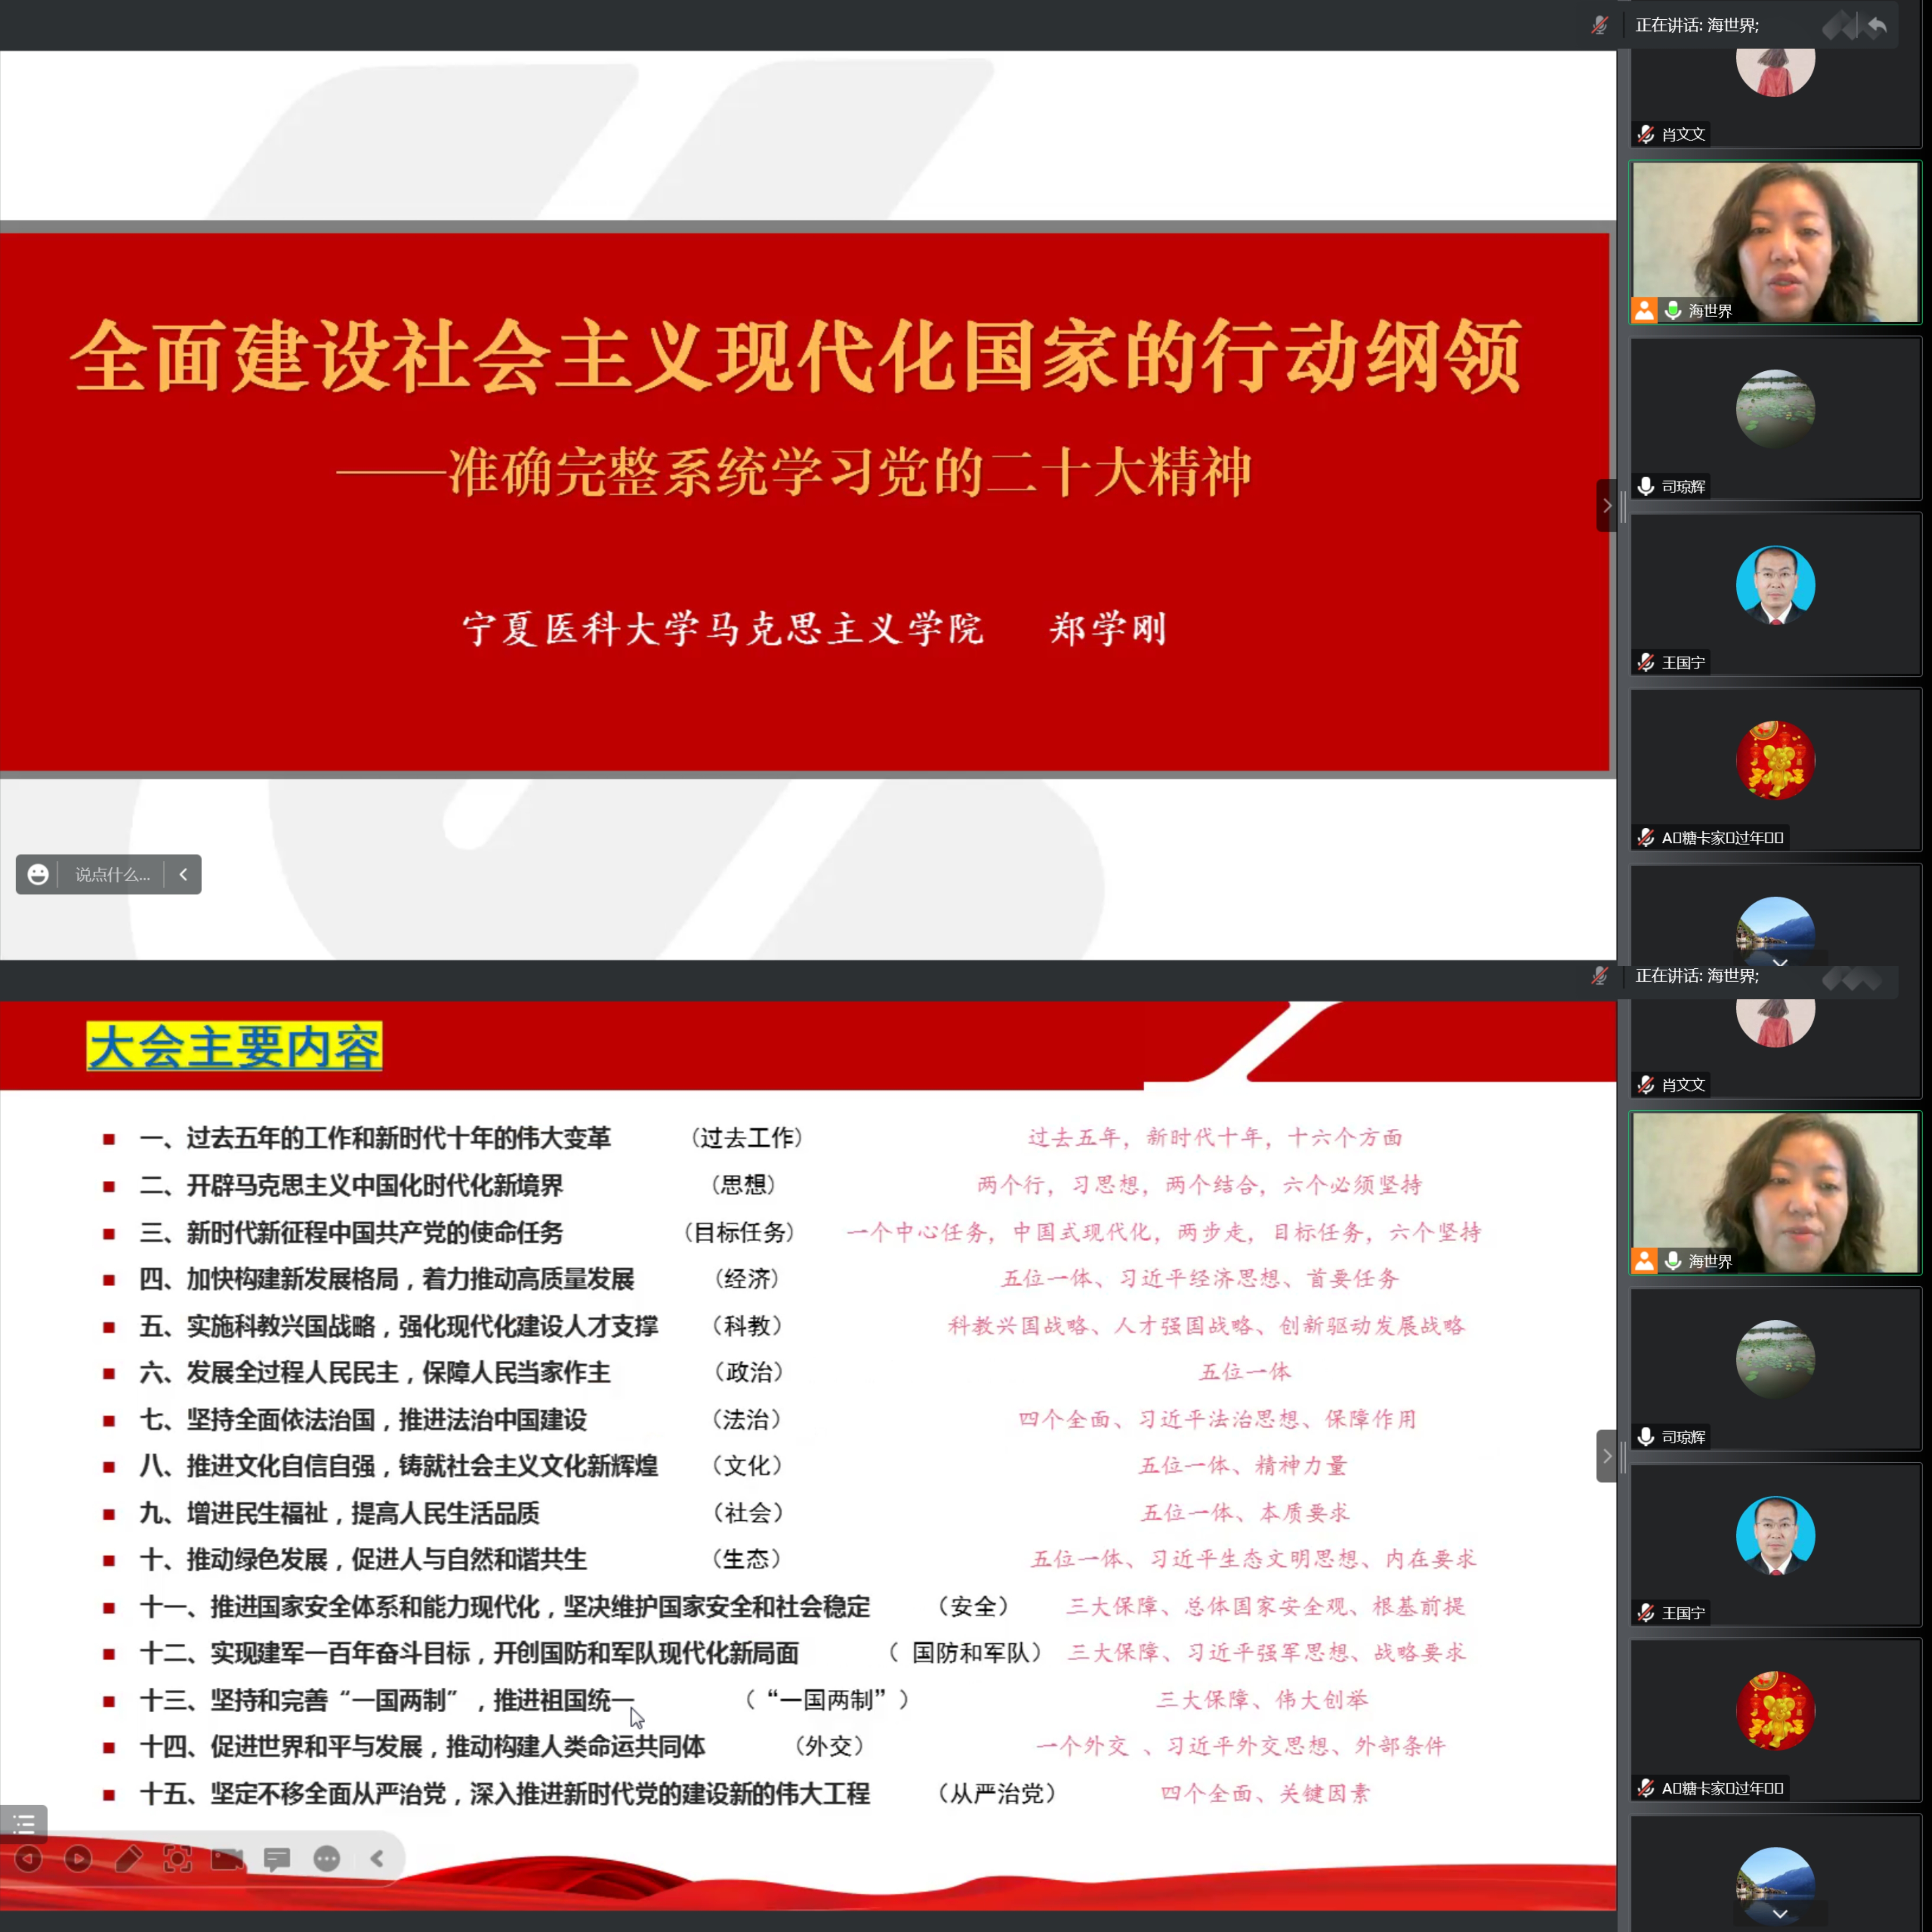Toggle 司琼辉's microphone in upper participant list
1932x1932 pixels.
point(1646,486)
